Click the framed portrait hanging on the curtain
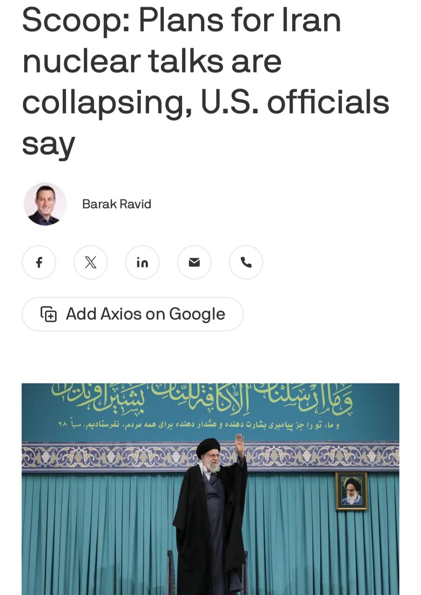The image size is (421, 595). 352,491
